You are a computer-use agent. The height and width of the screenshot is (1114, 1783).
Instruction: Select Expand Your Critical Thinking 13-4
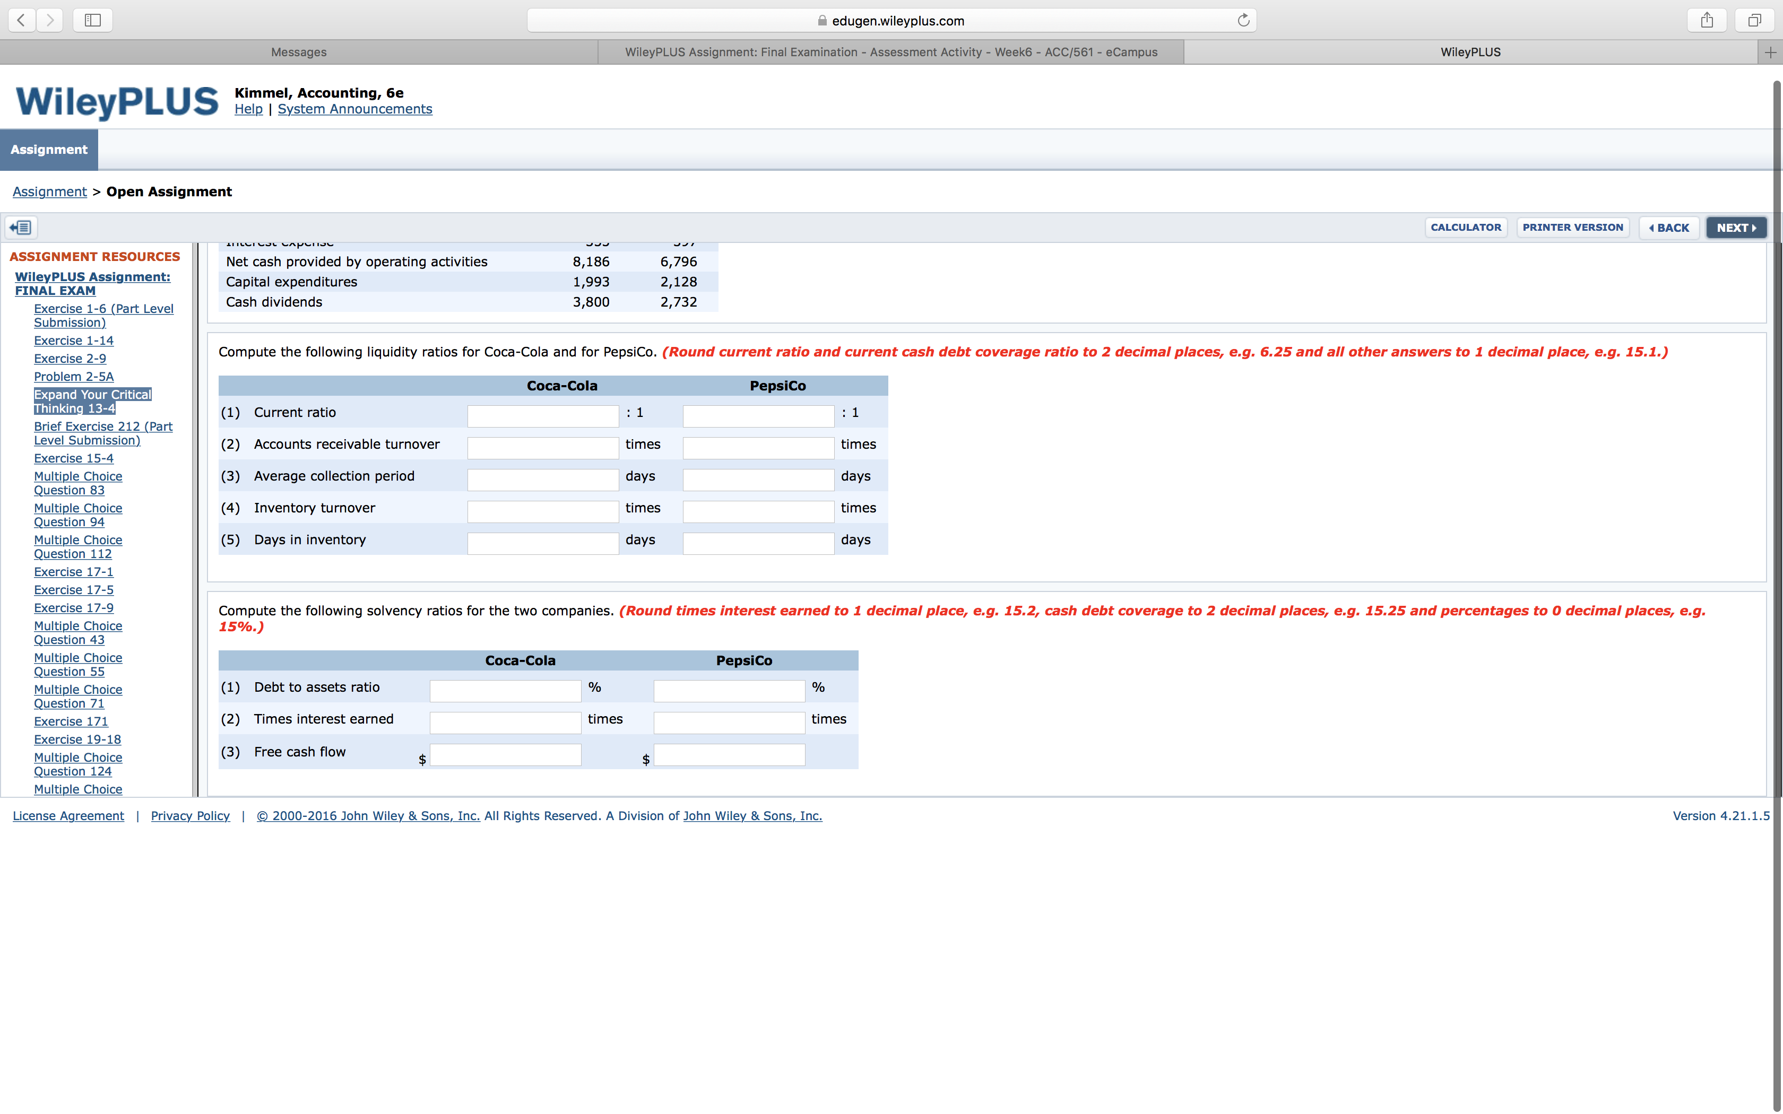(93, 402)
